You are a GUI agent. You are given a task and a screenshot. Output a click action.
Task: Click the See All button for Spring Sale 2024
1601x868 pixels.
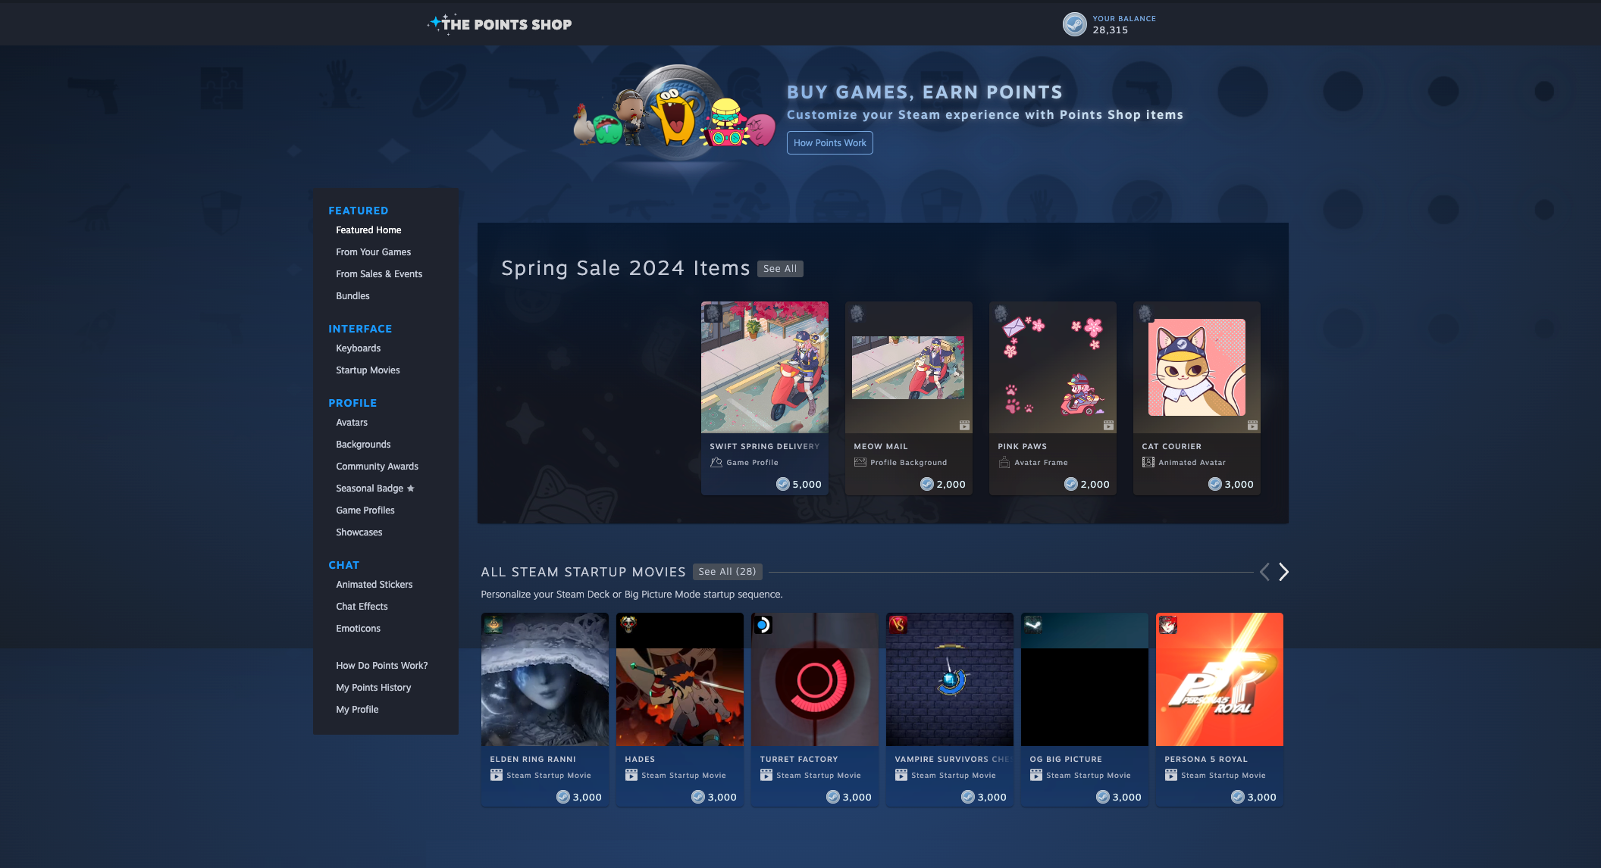[779, 268]
